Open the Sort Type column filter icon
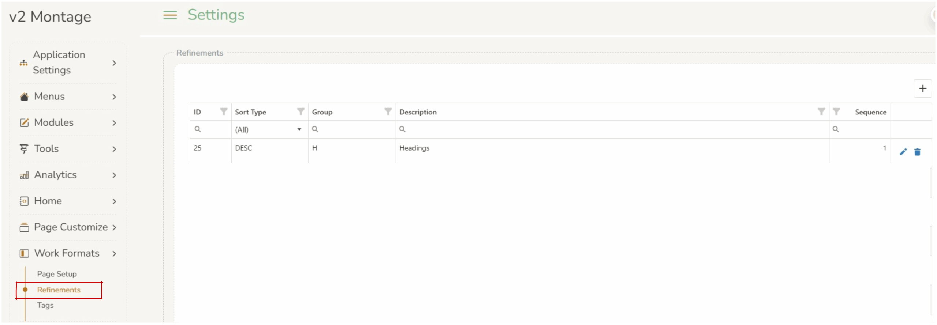937x325 pixels. click(x=300, y=112)
